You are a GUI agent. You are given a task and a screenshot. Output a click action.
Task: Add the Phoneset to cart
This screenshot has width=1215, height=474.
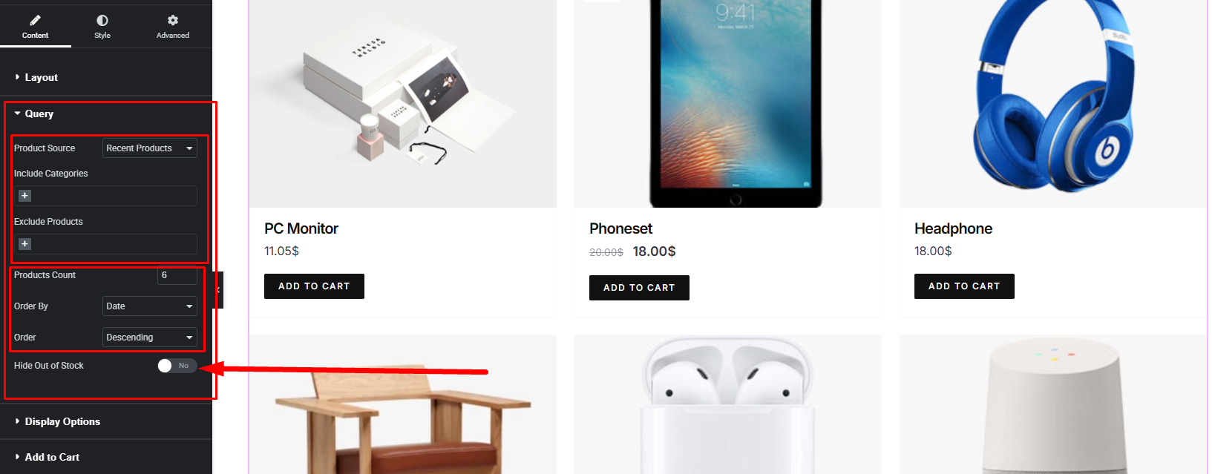click(639, 288)
